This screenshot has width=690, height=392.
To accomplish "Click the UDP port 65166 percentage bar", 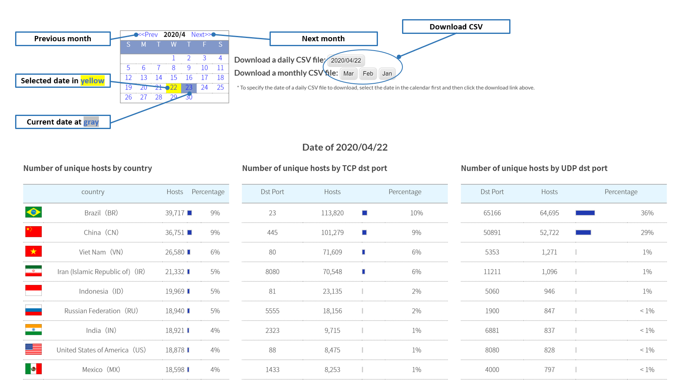I will click(585, 213).
